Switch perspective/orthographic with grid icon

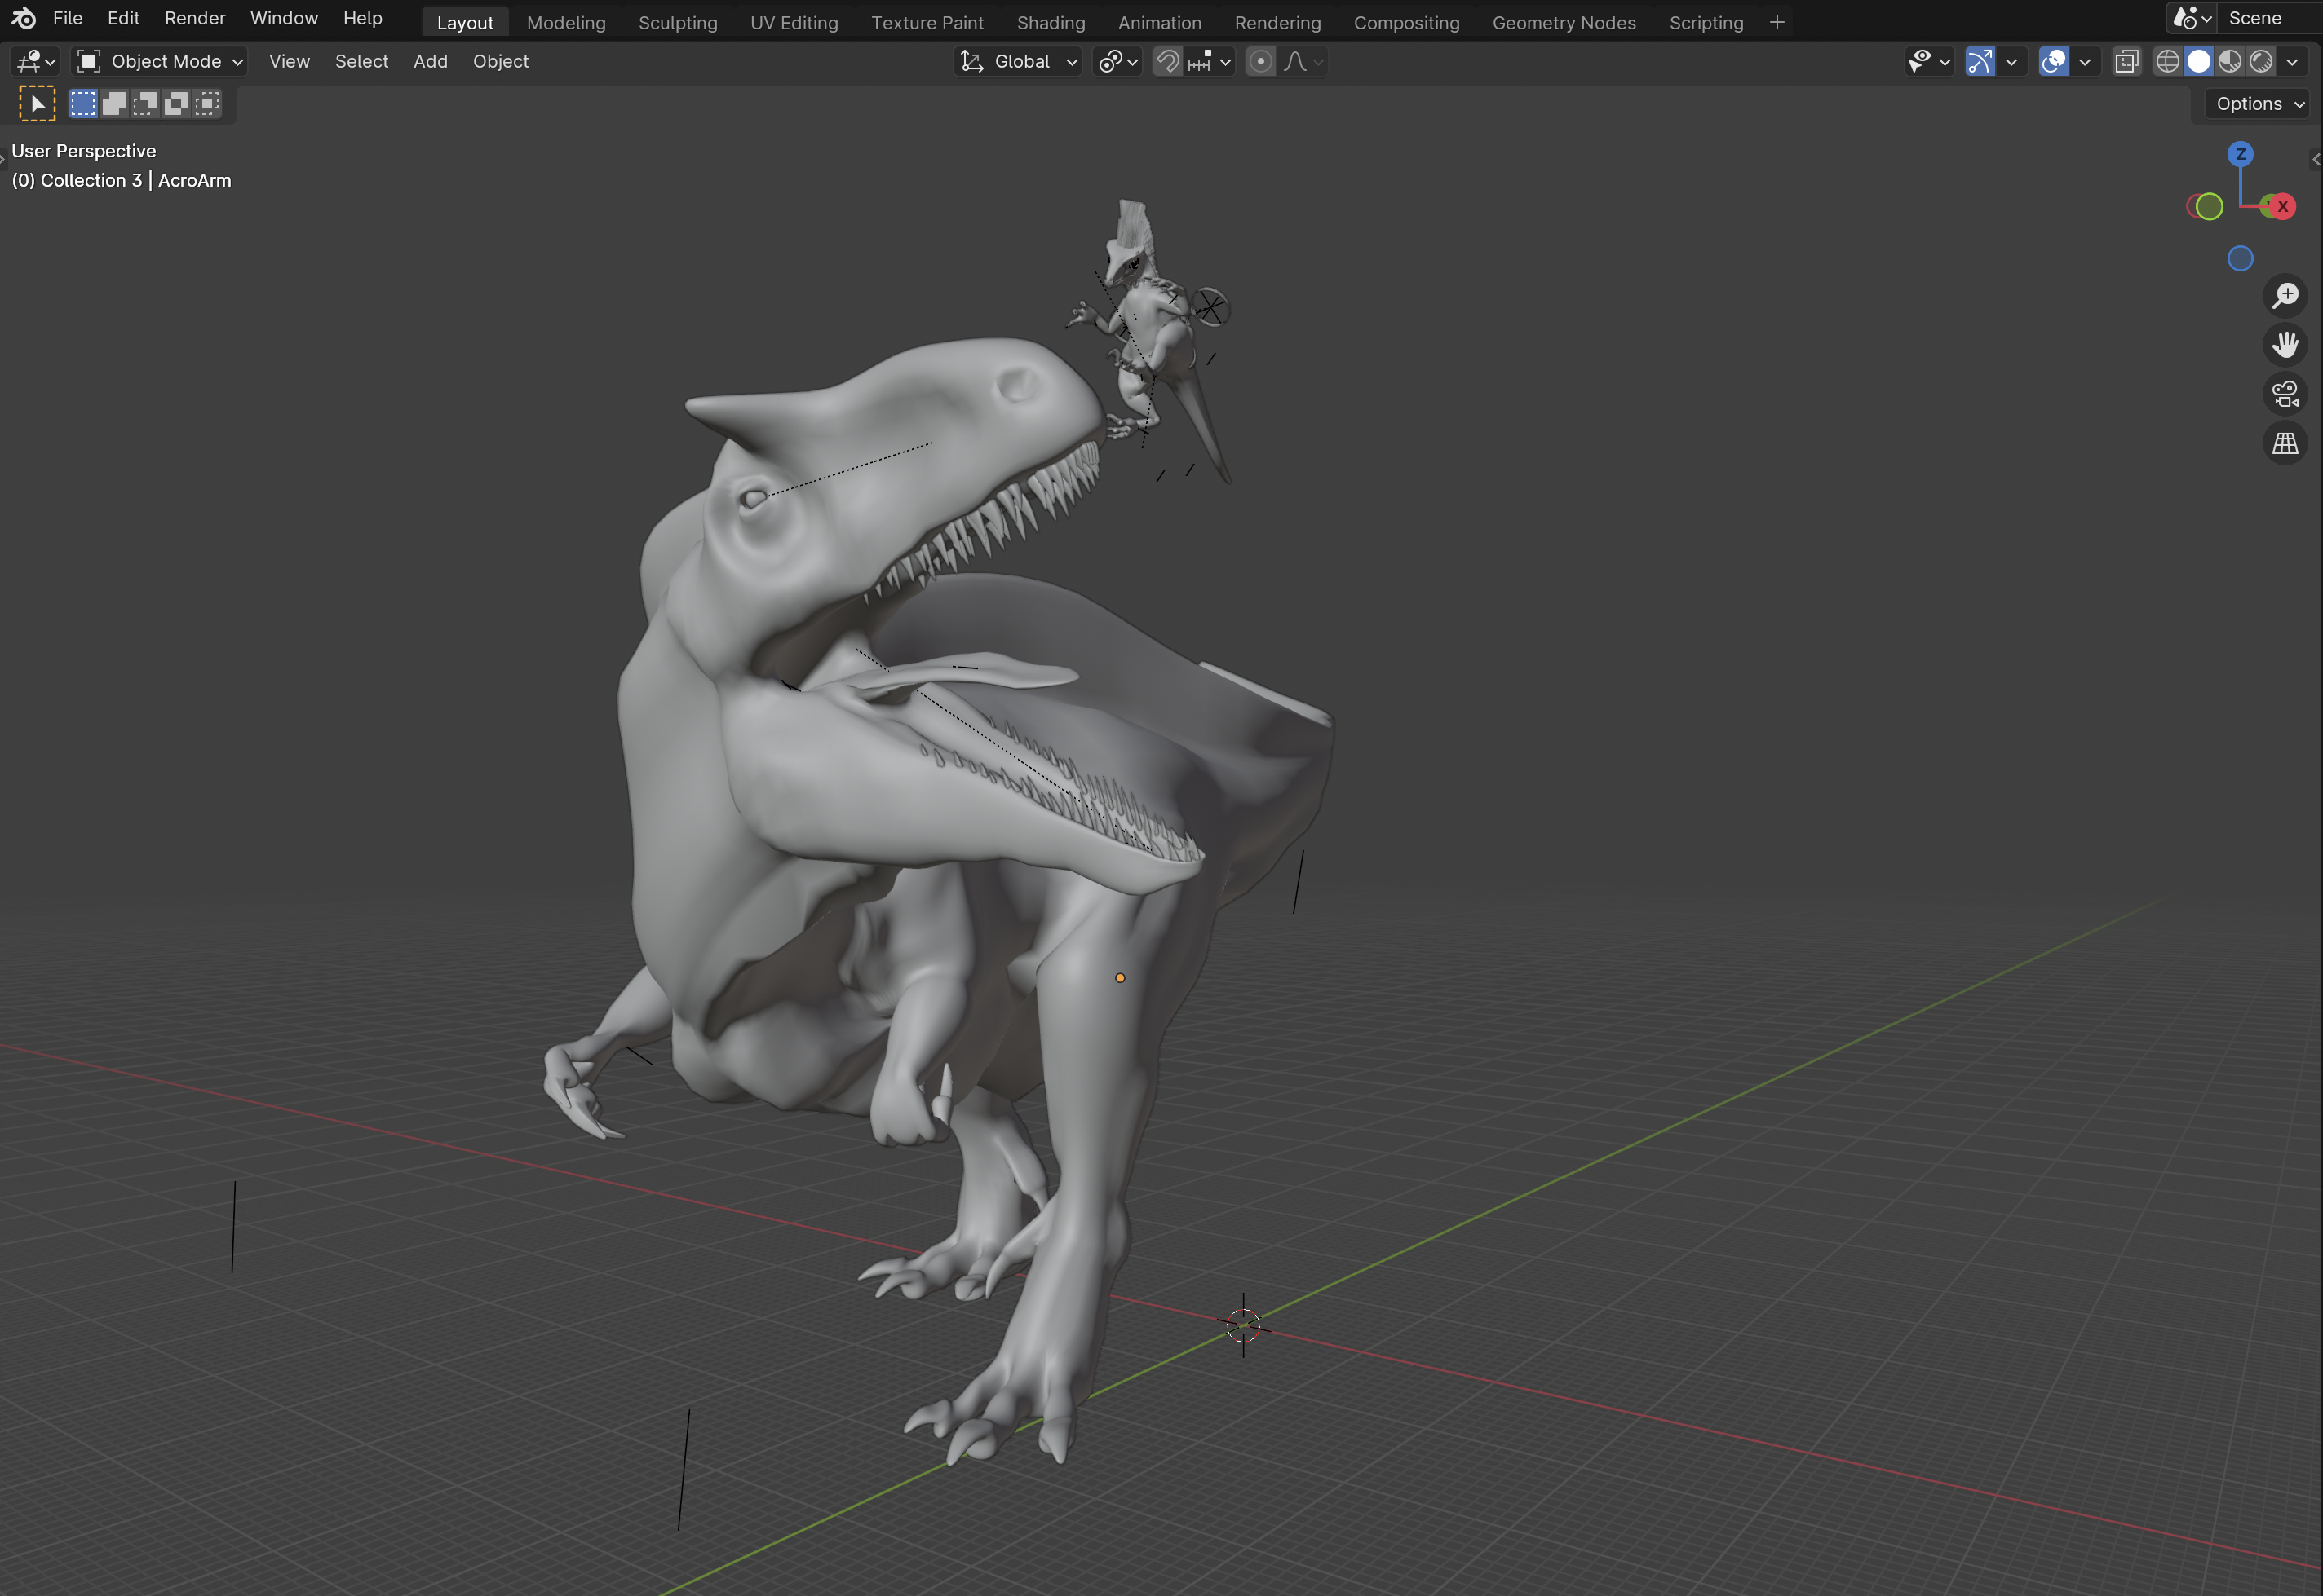coord(2285,443)
